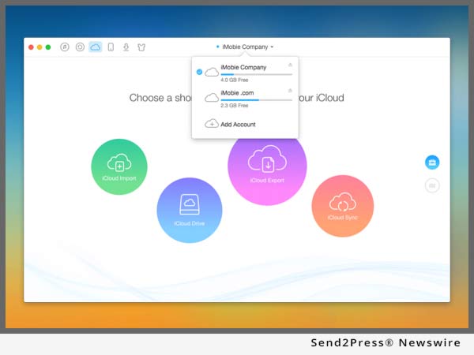Open the iCloud Drive shortcut

(x=190, y=210)
